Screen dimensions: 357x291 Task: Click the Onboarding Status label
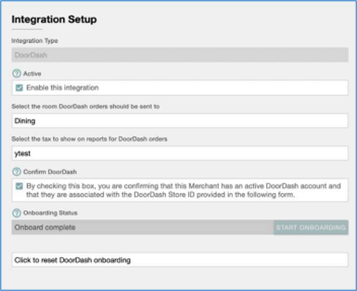[x=50, y=213]
